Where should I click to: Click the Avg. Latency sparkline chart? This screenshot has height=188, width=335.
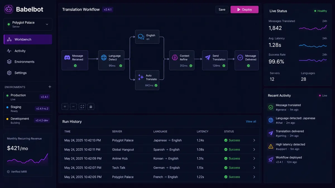[313, 45]
